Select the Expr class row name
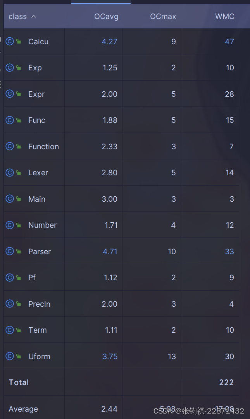Viewport: 250px width, 419px height. pyautogui.click(x=36, y=94)
